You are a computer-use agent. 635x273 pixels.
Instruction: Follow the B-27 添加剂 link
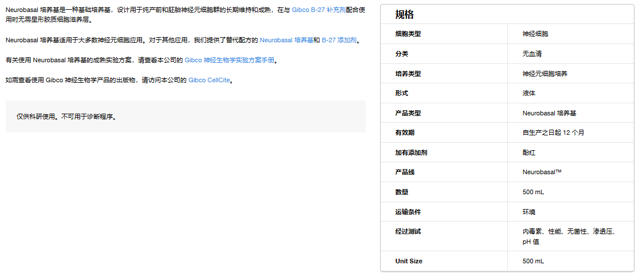339,41
